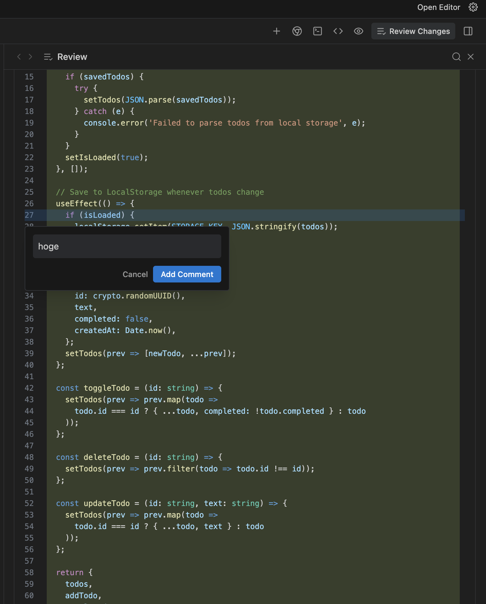
Task: Search within the Review panel
Action: click(x=457, y=57)
